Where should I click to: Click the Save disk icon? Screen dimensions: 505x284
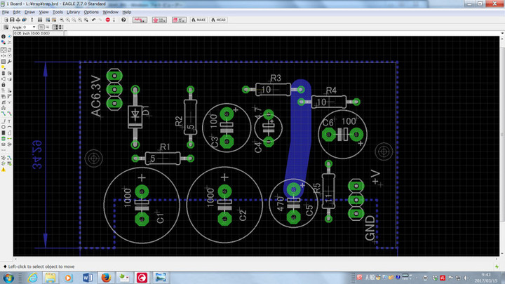coord(12,20)
